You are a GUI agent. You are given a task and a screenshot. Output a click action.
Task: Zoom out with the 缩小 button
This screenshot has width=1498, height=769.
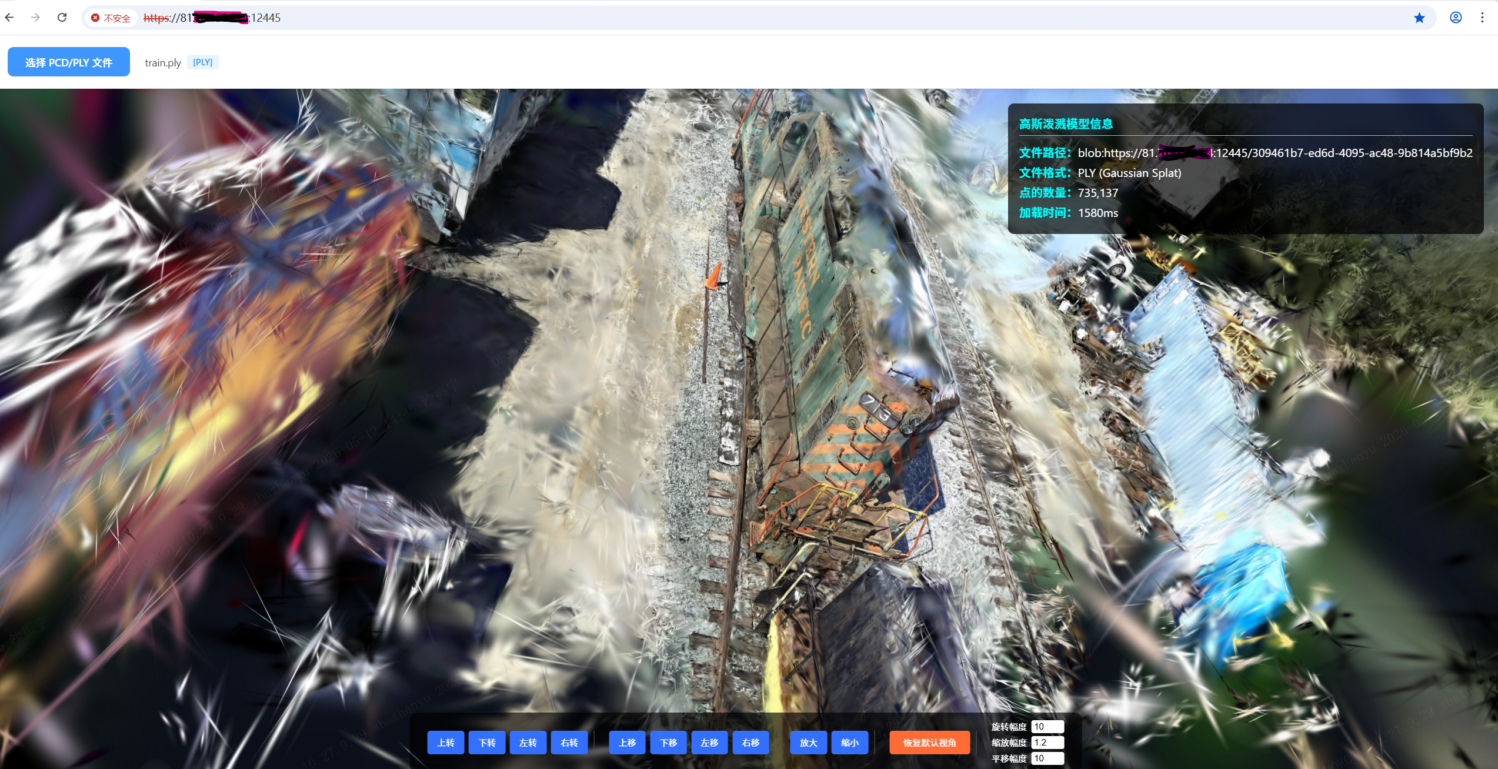850,743
